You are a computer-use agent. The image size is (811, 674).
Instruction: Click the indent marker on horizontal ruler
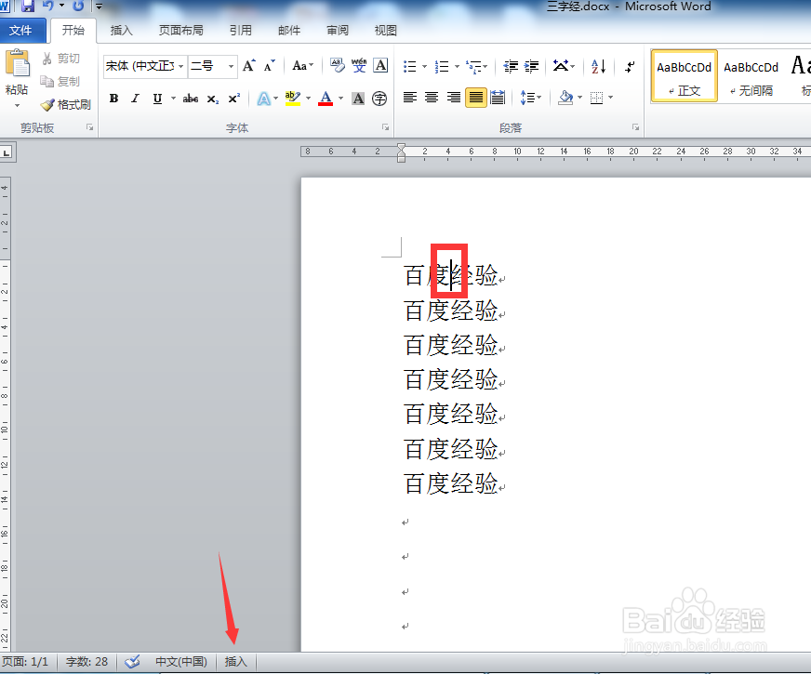[x=402, y=153]
